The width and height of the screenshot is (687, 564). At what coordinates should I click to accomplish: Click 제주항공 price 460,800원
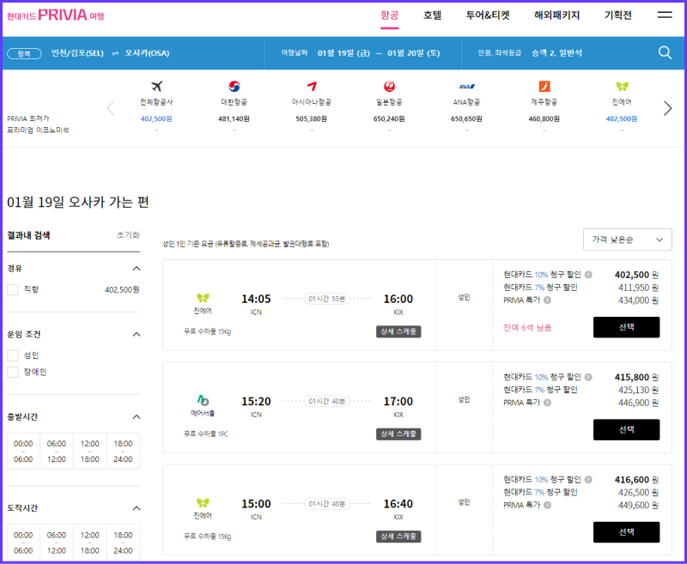point(544,118)
